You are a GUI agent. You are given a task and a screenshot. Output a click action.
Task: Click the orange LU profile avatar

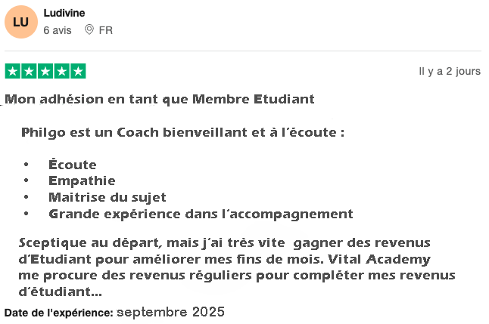click(x=20, y=22)
